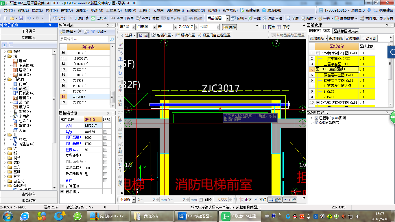This screenshot has width=395, height=222.
Task: Click the 整理图纸 button
Action: [x=336, y=38]
